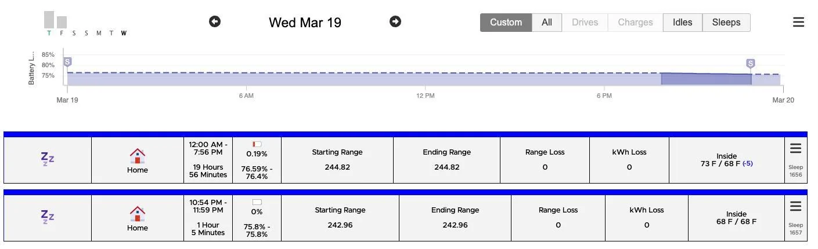This screenshot has width=818, height=249.
Task: Toggle the Sleeps filter
Action: pyautogui.click(x=726, y=23)
